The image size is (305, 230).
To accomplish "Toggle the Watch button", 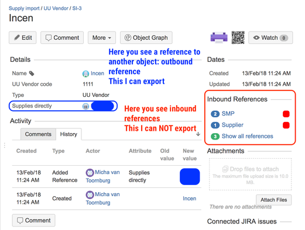I will (270, 37).
